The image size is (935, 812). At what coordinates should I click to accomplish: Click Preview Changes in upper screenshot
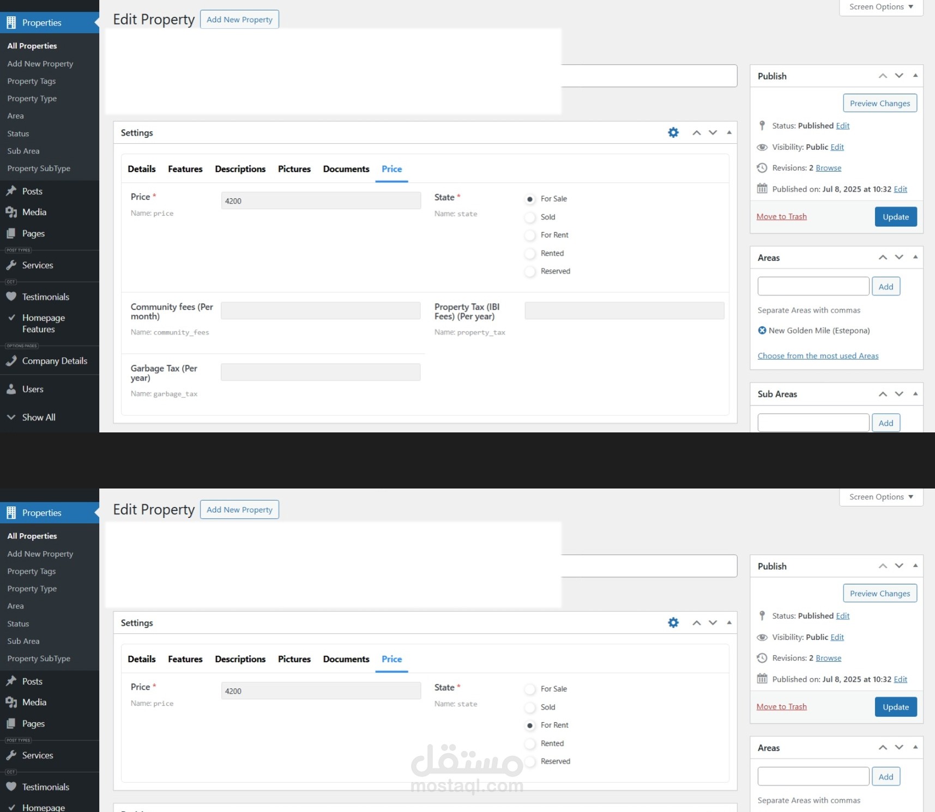(880, 103)
